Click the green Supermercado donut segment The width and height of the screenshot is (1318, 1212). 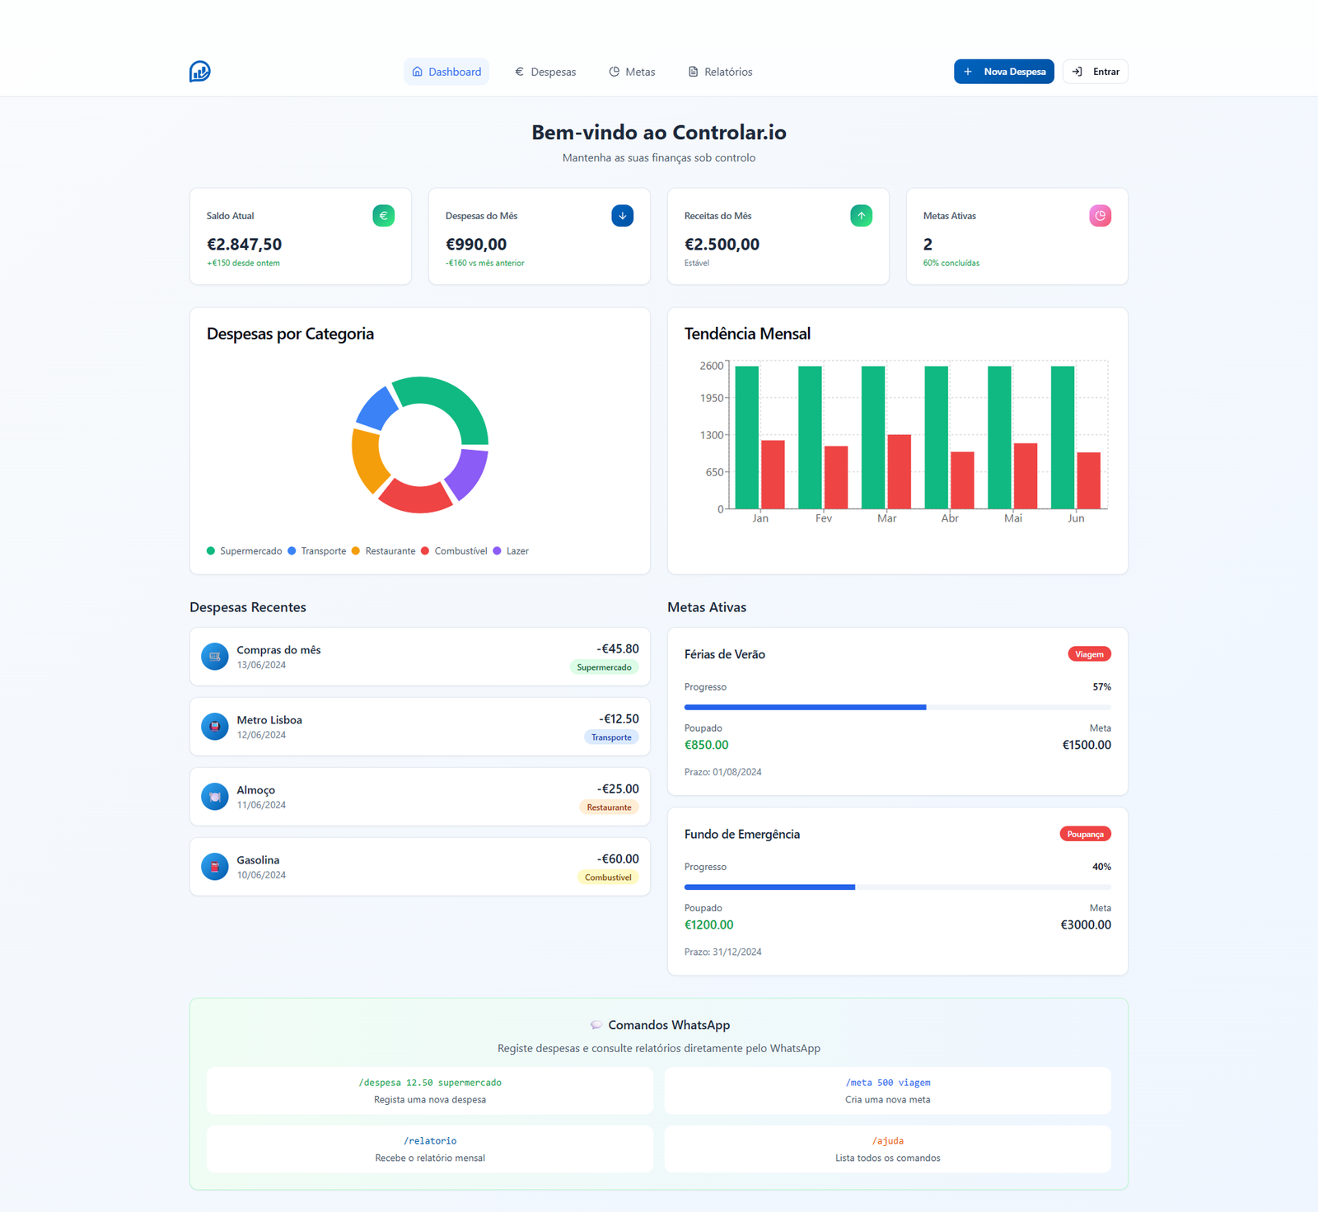click(x=451, y=401)
